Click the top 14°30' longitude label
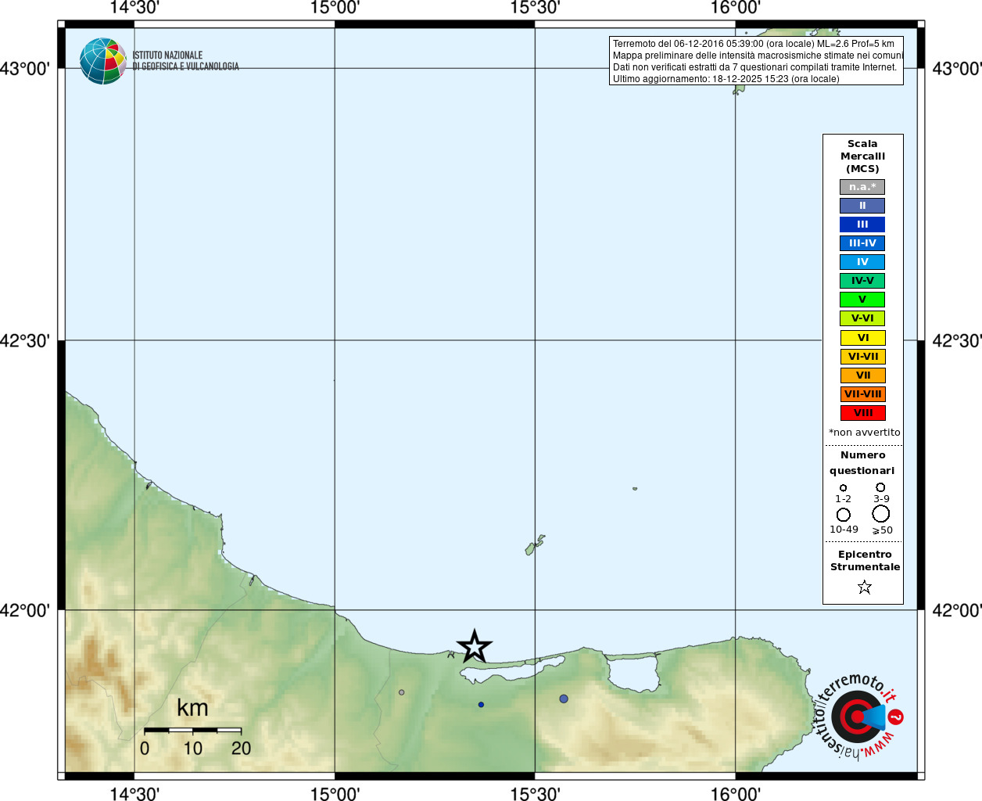 (134, 8)
